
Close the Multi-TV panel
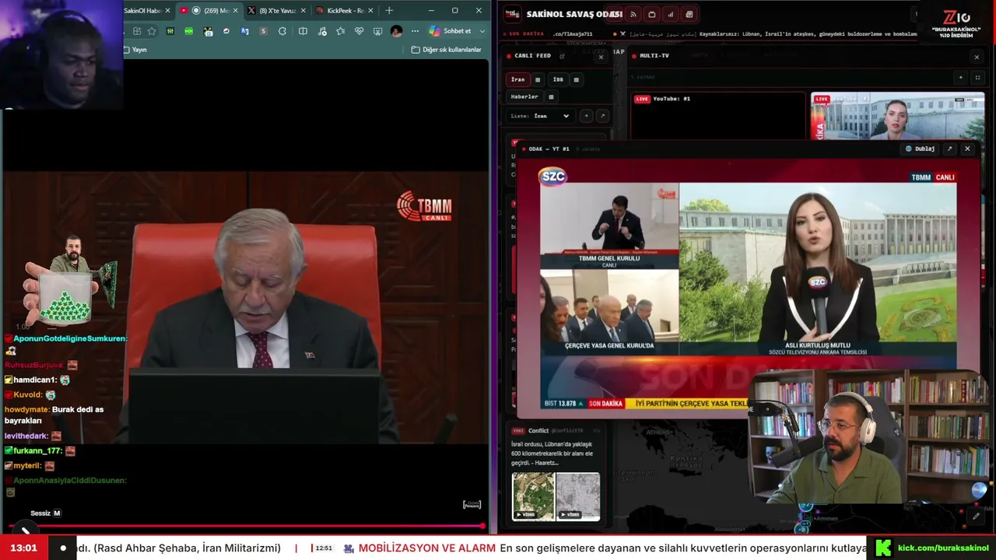tap(977, 57)
